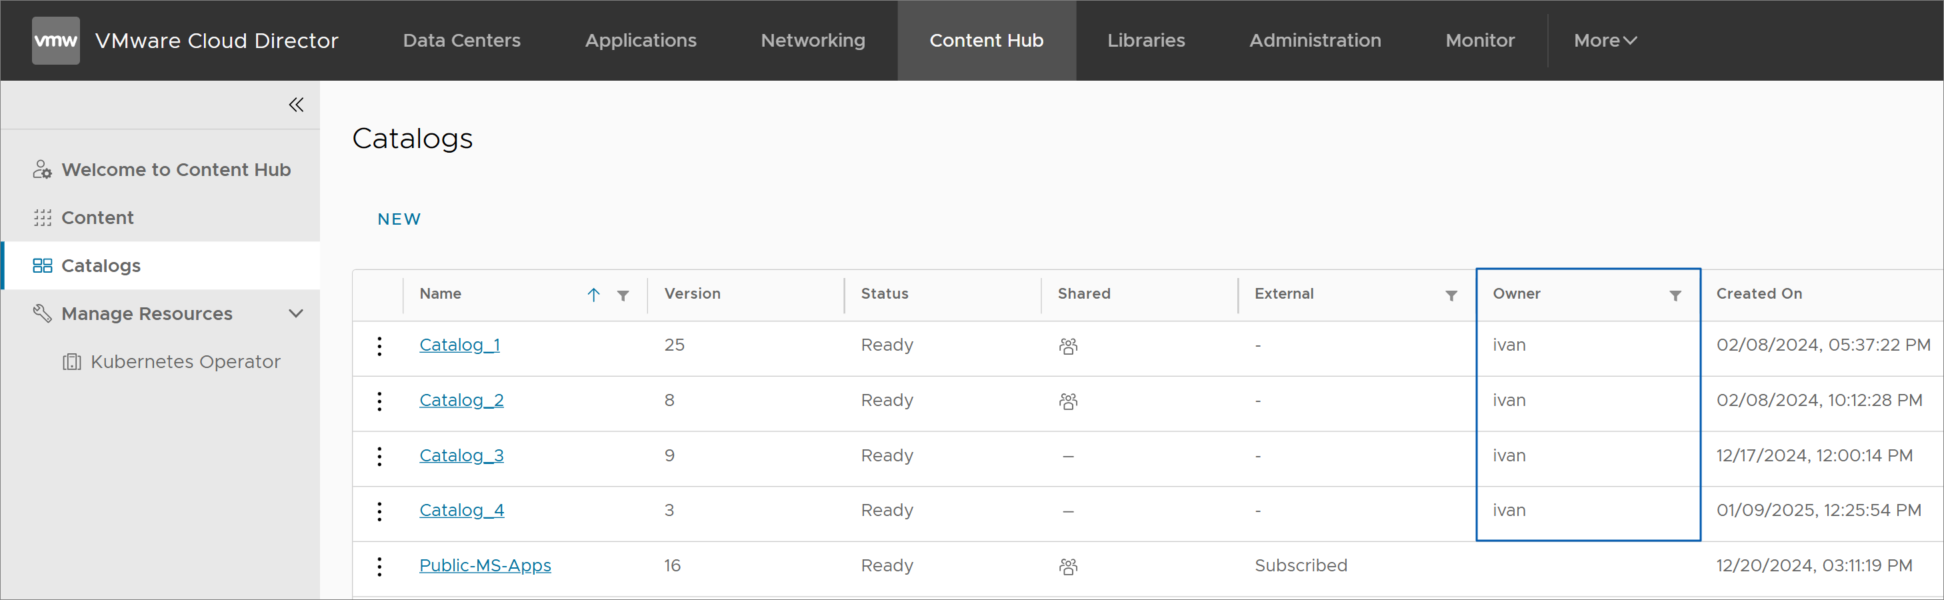The height and width of the screenshot is (600, 1944).
Task: Click the Name column sort arrow
Action: (x=594, y=295)
